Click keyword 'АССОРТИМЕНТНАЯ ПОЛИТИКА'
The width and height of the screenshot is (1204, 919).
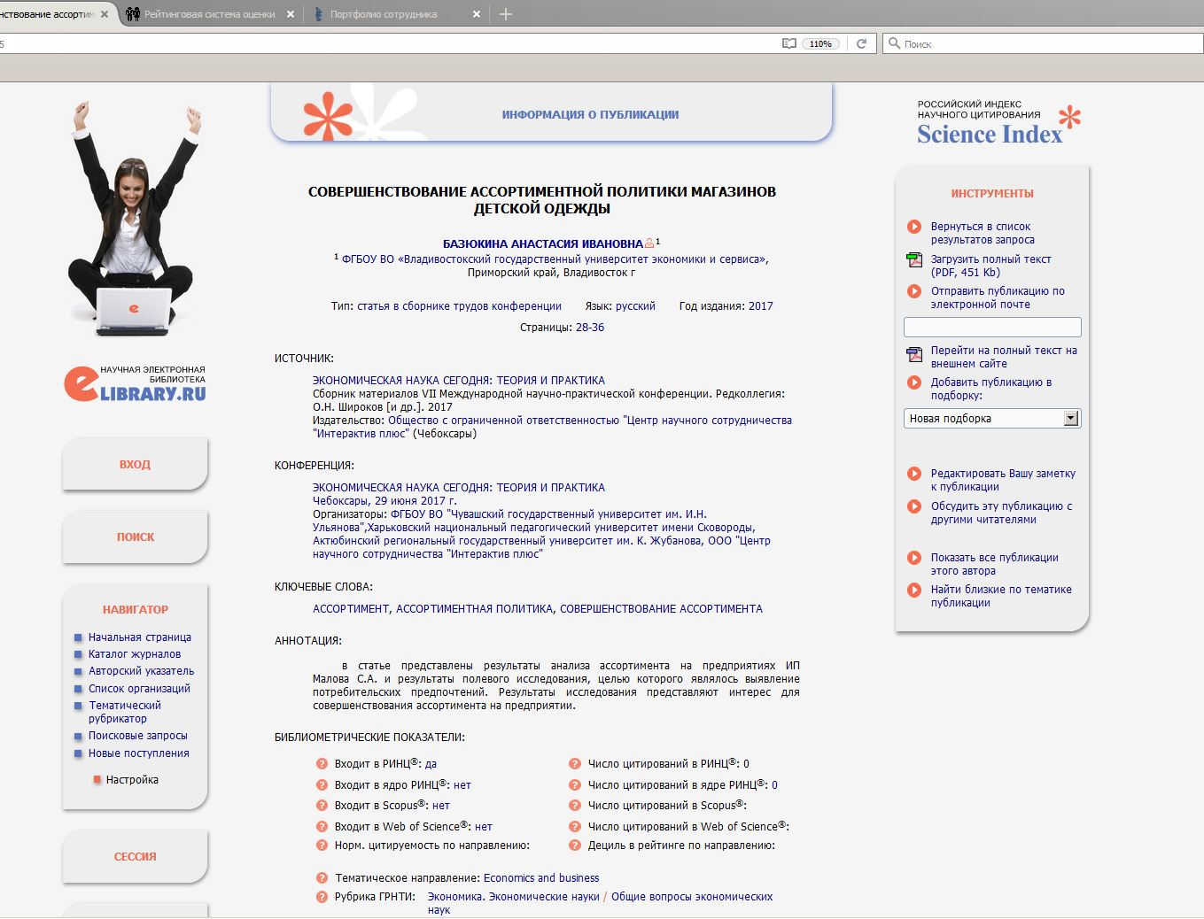coord(474,609)
